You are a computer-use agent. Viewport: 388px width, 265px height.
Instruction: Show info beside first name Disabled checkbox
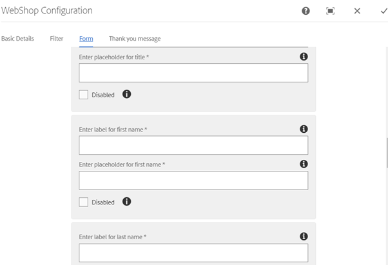click(x=127, y=201)
